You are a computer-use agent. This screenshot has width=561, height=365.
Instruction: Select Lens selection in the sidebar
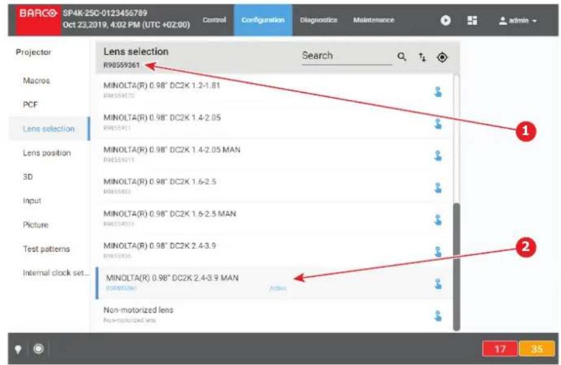click(49, 129)
